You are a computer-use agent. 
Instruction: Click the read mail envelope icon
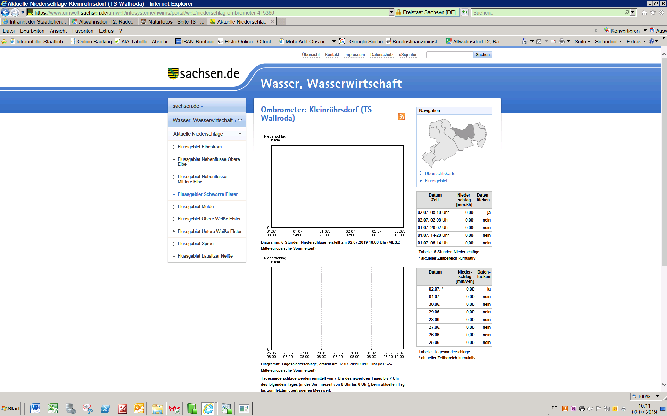click(553, 42)
